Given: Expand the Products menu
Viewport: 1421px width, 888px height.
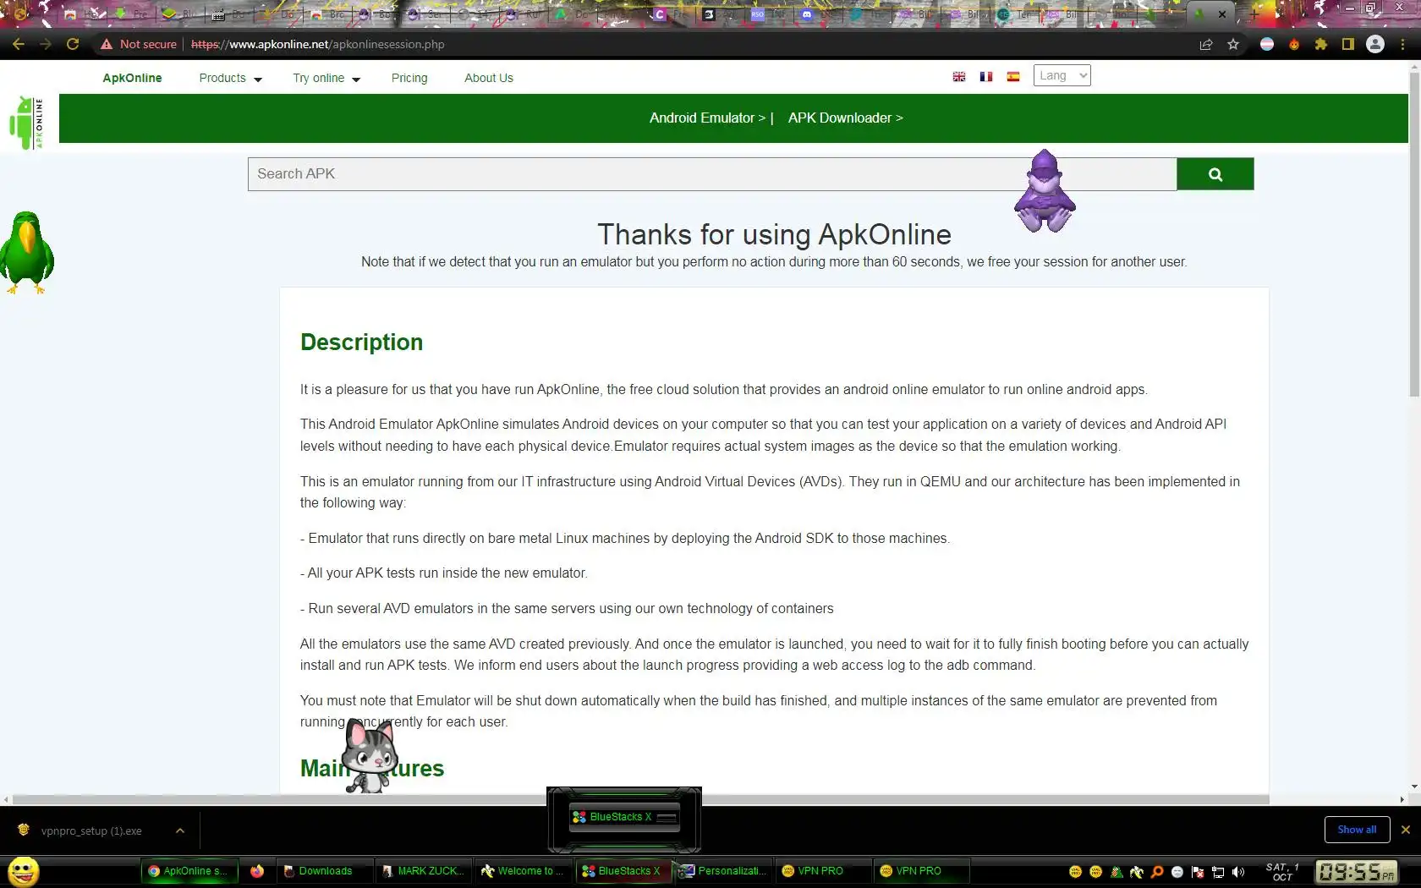Looking at the screenshot, I should pos(231,78).
